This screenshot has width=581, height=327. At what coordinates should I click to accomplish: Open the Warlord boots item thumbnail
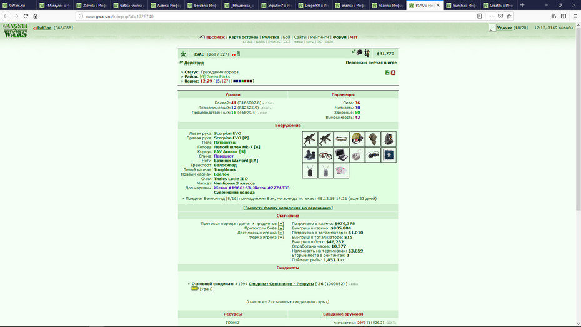pos(310,155)
